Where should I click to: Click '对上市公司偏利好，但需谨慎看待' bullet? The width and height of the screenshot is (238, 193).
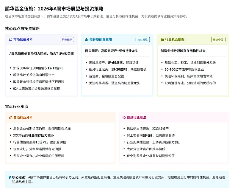pos(151,135)
